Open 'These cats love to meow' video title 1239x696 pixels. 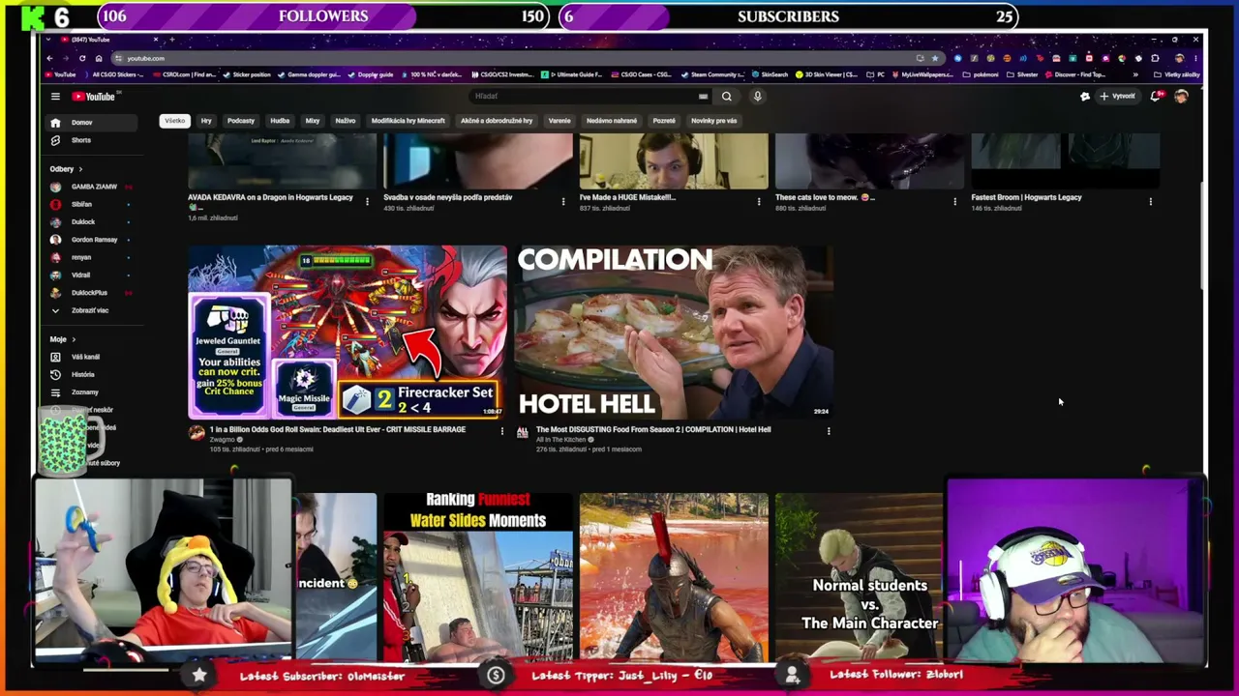(825, 197)
